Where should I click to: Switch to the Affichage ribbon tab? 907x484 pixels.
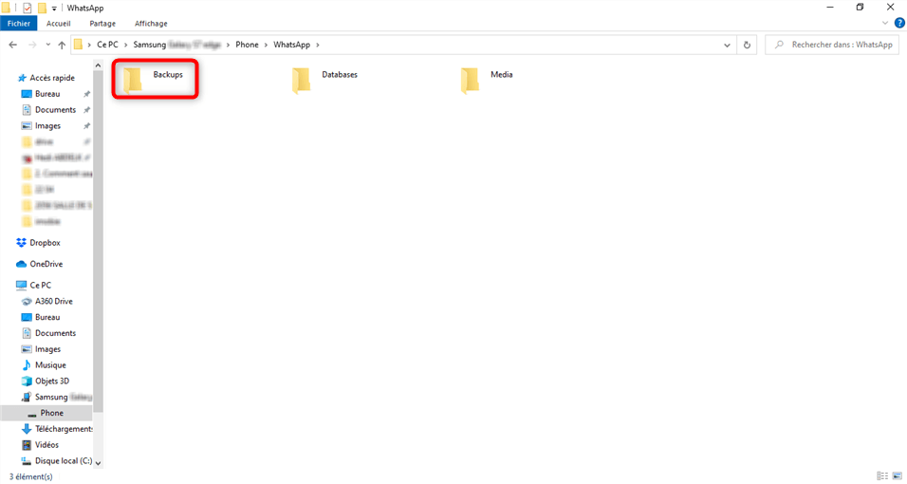coord(151,23)
